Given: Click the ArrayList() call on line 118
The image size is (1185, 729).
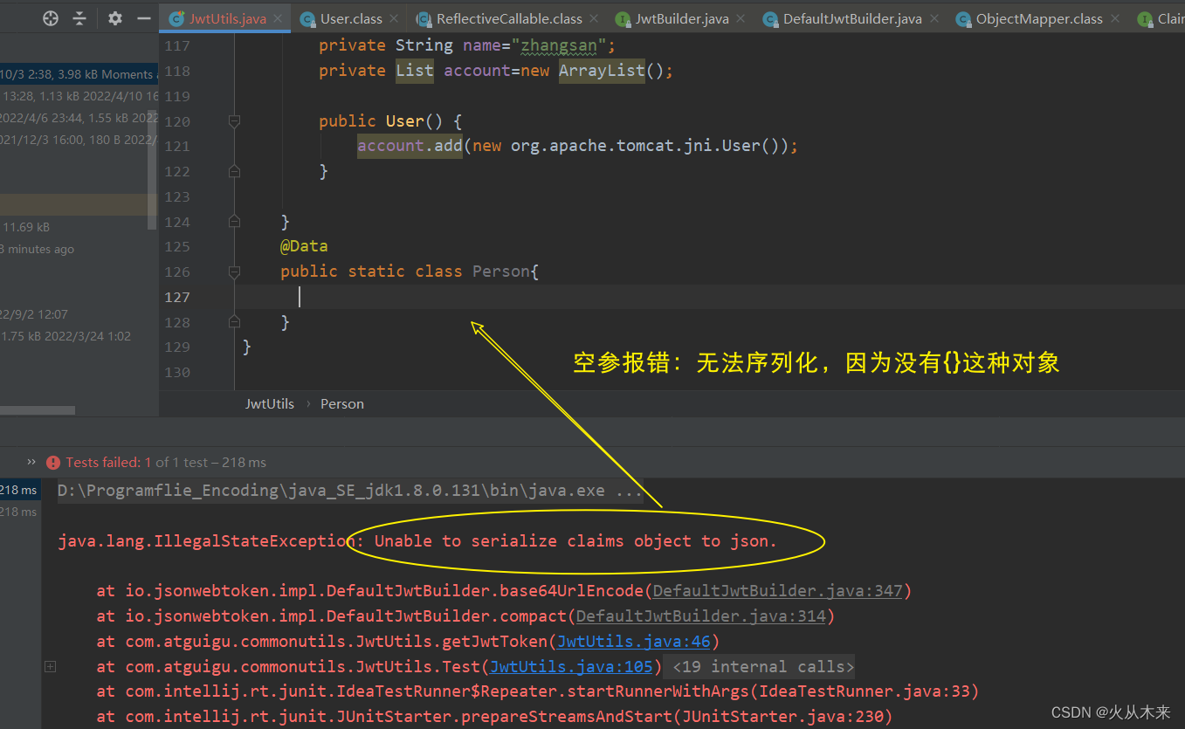Looking at the screenshot, I should (611, 71).
